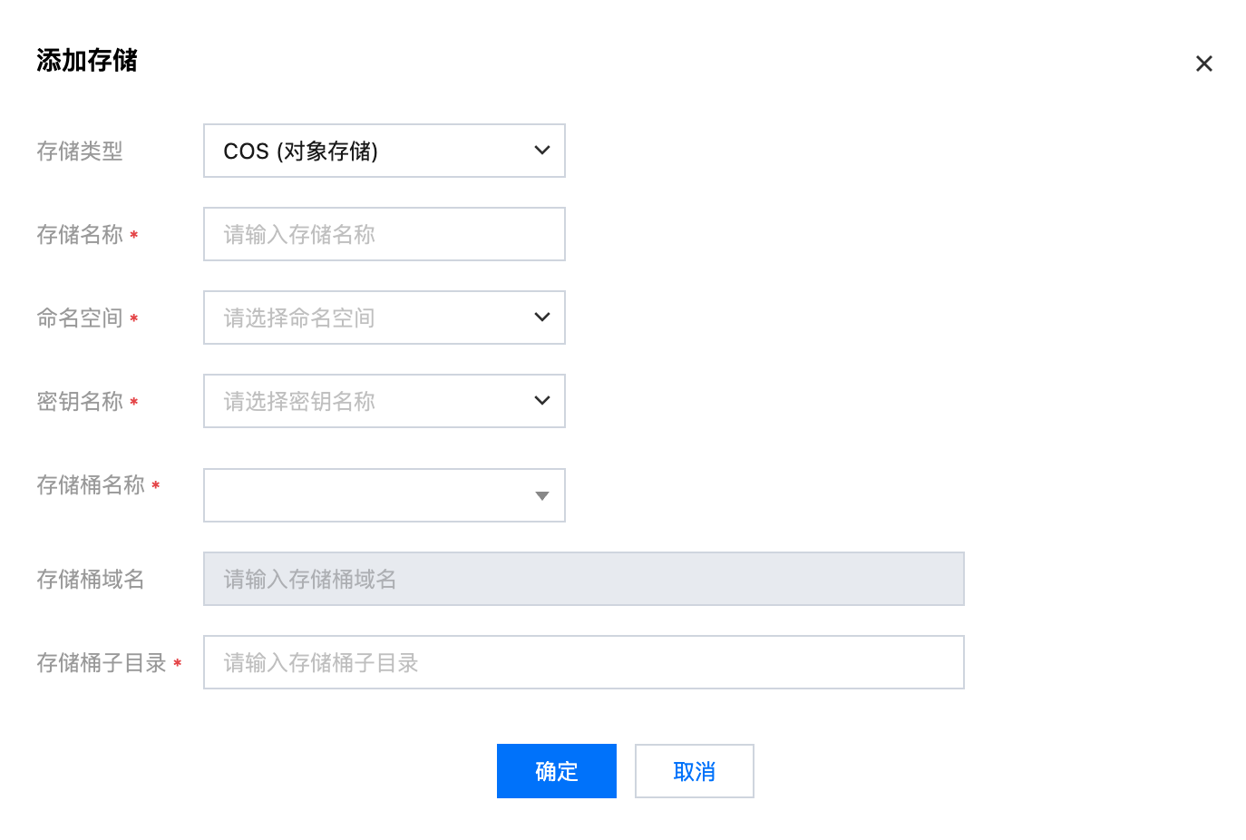Image resolution: width=1246 pixels, height=840 pixels.
Task: Click the 存储桶子目录 field label
Action: coord(102,663)
